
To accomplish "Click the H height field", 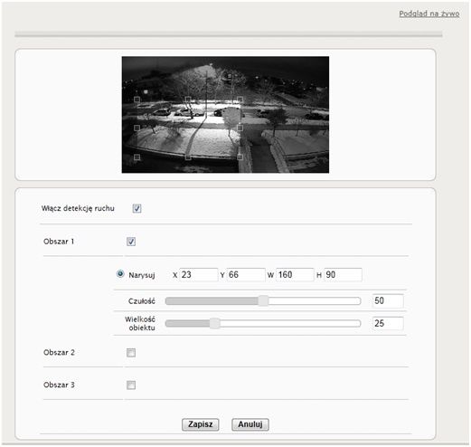I will click(343, 274).
